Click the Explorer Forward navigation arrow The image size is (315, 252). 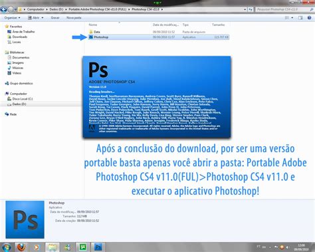(11, 9)
